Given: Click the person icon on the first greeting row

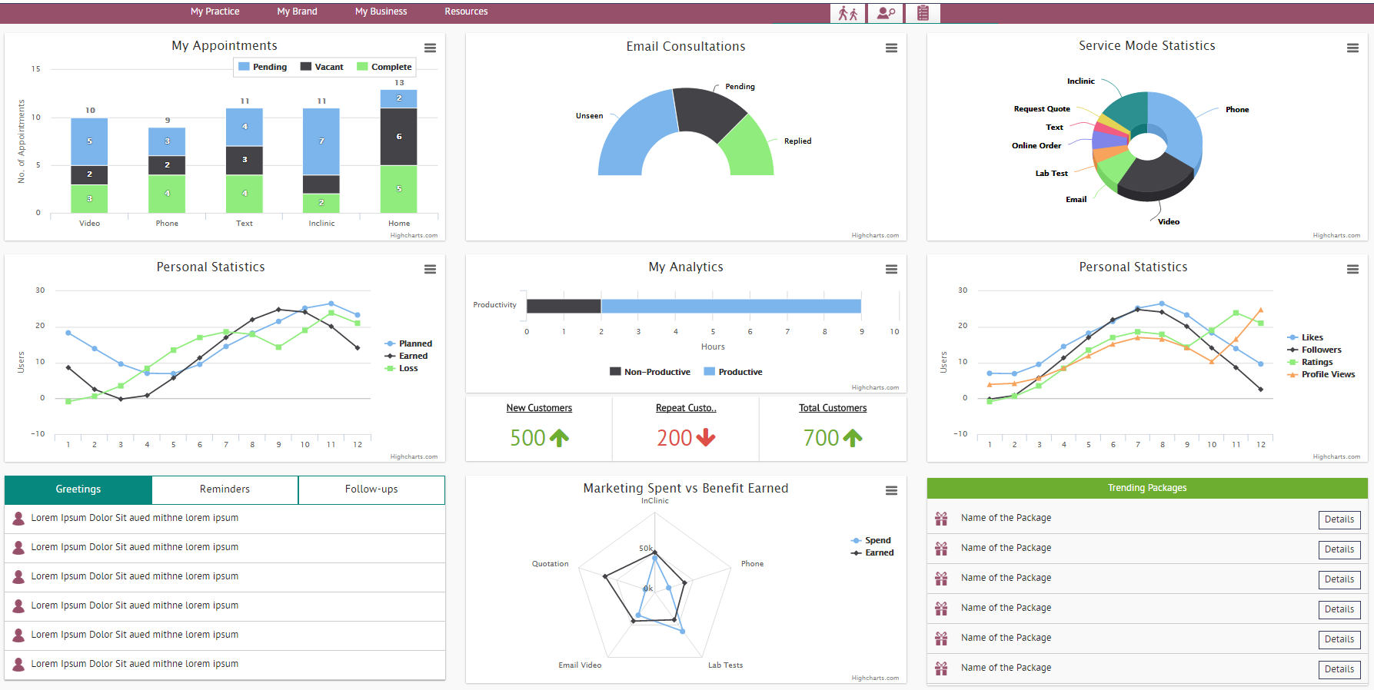Looking at the screenshot, I should (18, 519).
